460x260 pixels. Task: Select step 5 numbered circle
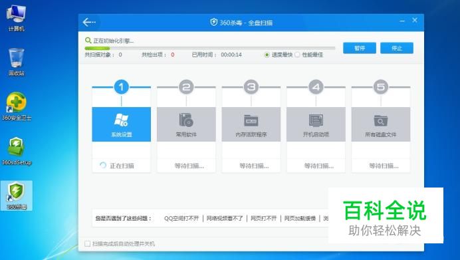pyautogui.click(x=381, y=87)
